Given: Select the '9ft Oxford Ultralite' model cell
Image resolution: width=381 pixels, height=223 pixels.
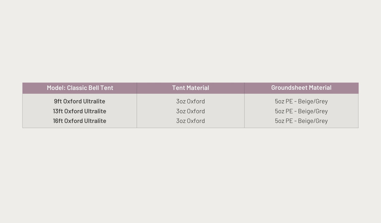Looking at the screenshot, I should [80, 101].
